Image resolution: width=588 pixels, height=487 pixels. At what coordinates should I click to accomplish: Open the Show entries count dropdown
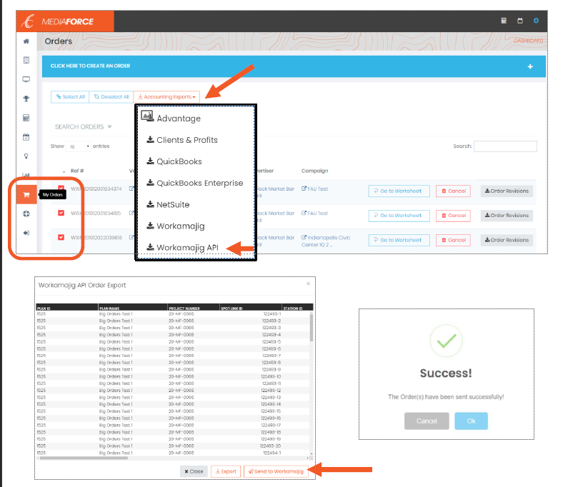pos(78,146)
